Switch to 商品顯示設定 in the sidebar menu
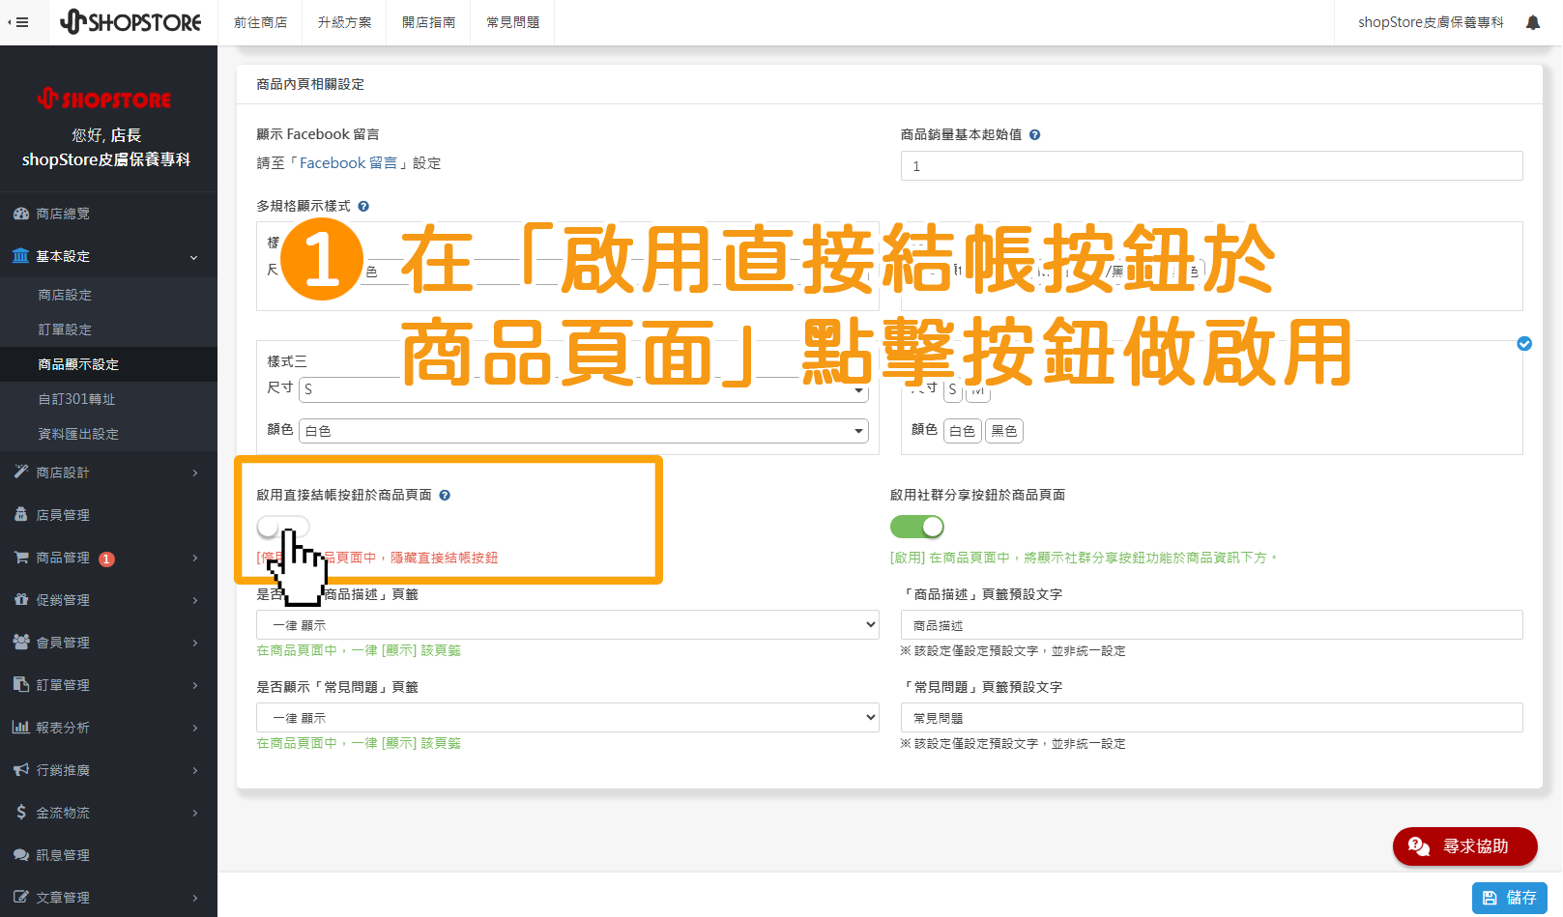This screenshot has width=1563, height=917. click(77, 364)
